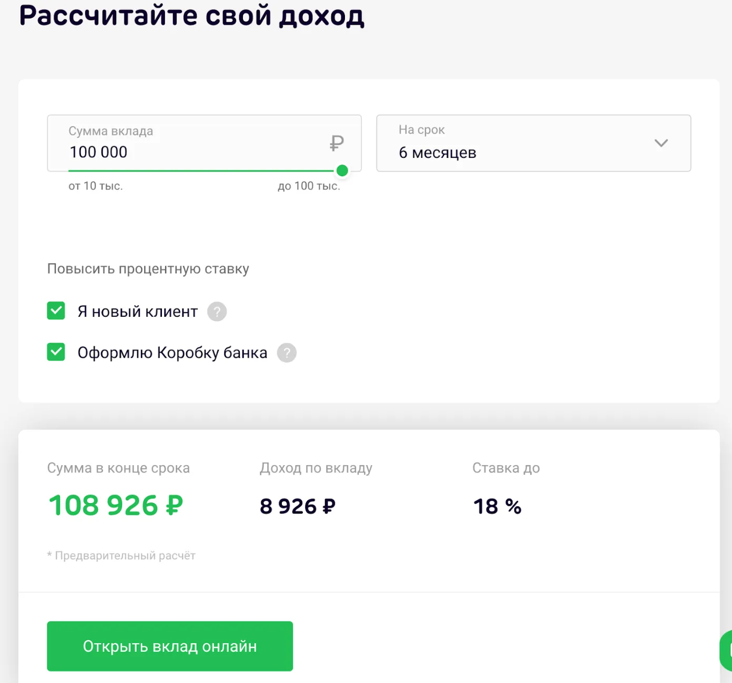Toggle the "Оформлю Коробку банка" checkbox
Viewport: 732px width, 683px height.
(x=56, y=352)
